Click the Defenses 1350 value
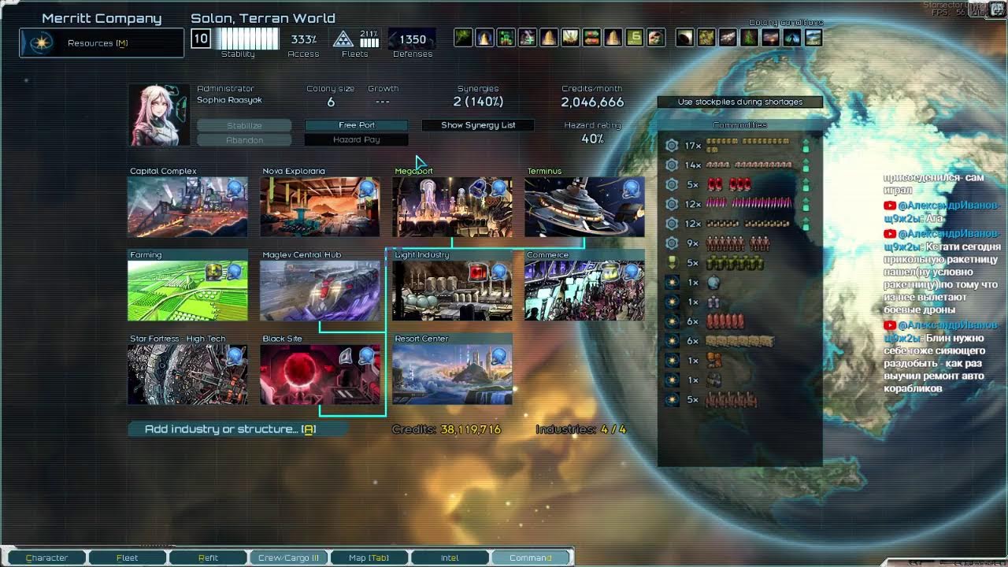The width and height of the screenshot is (1008, 567). pos(413,39)
